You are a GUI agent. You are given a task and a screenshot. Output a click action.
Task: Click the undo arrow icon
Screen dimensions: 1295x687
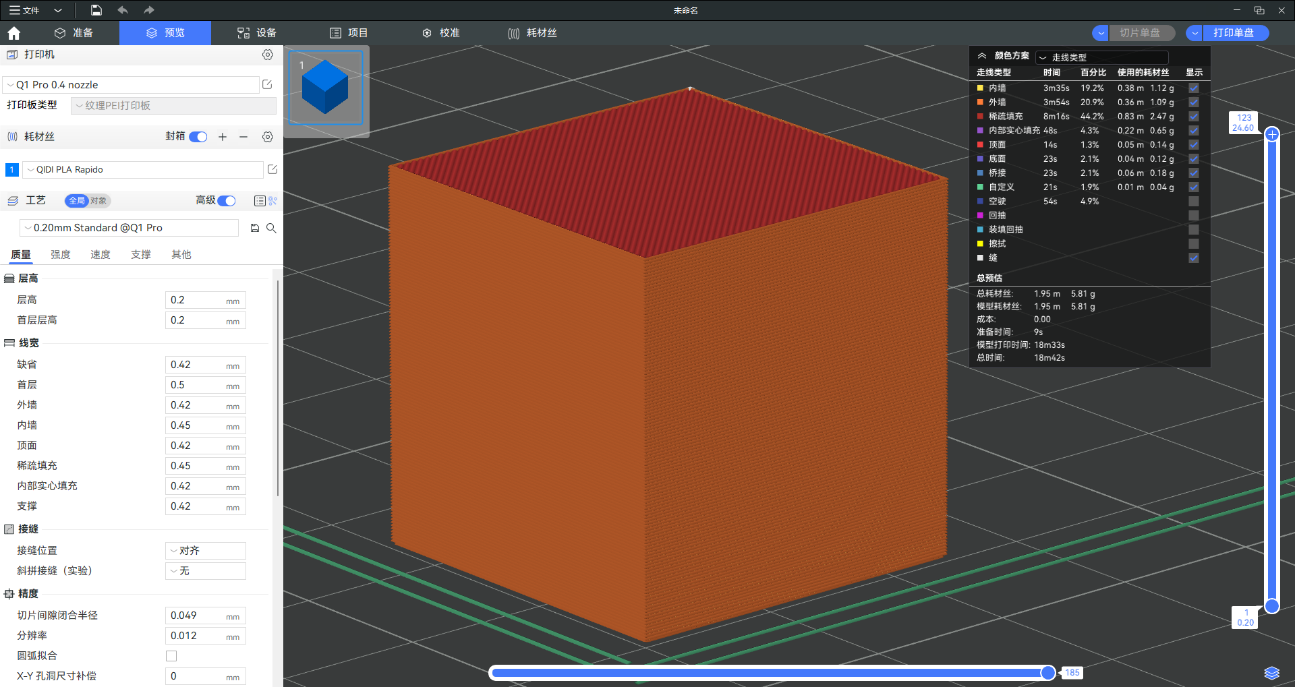coord(123,10)
